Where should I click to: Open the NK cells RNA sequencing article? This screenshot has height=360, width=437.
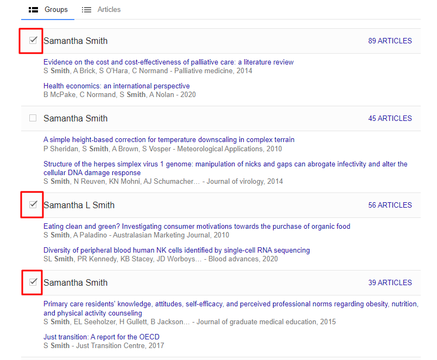[x=176, y=250]
